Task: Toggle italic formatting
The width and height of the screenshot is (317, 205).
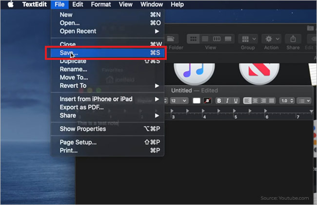Action: [x=227, y=101]
